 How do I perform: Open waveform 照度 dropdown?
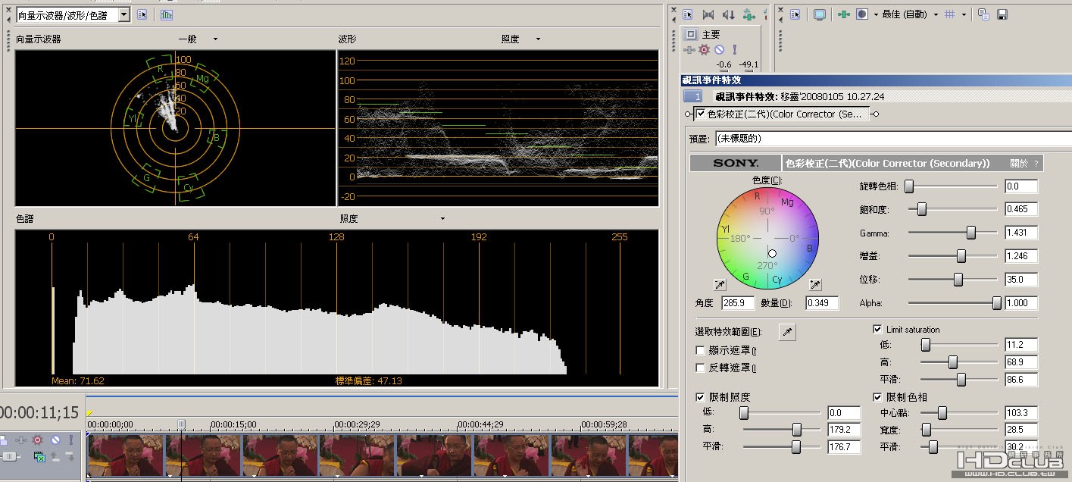(x=520, y=39)
